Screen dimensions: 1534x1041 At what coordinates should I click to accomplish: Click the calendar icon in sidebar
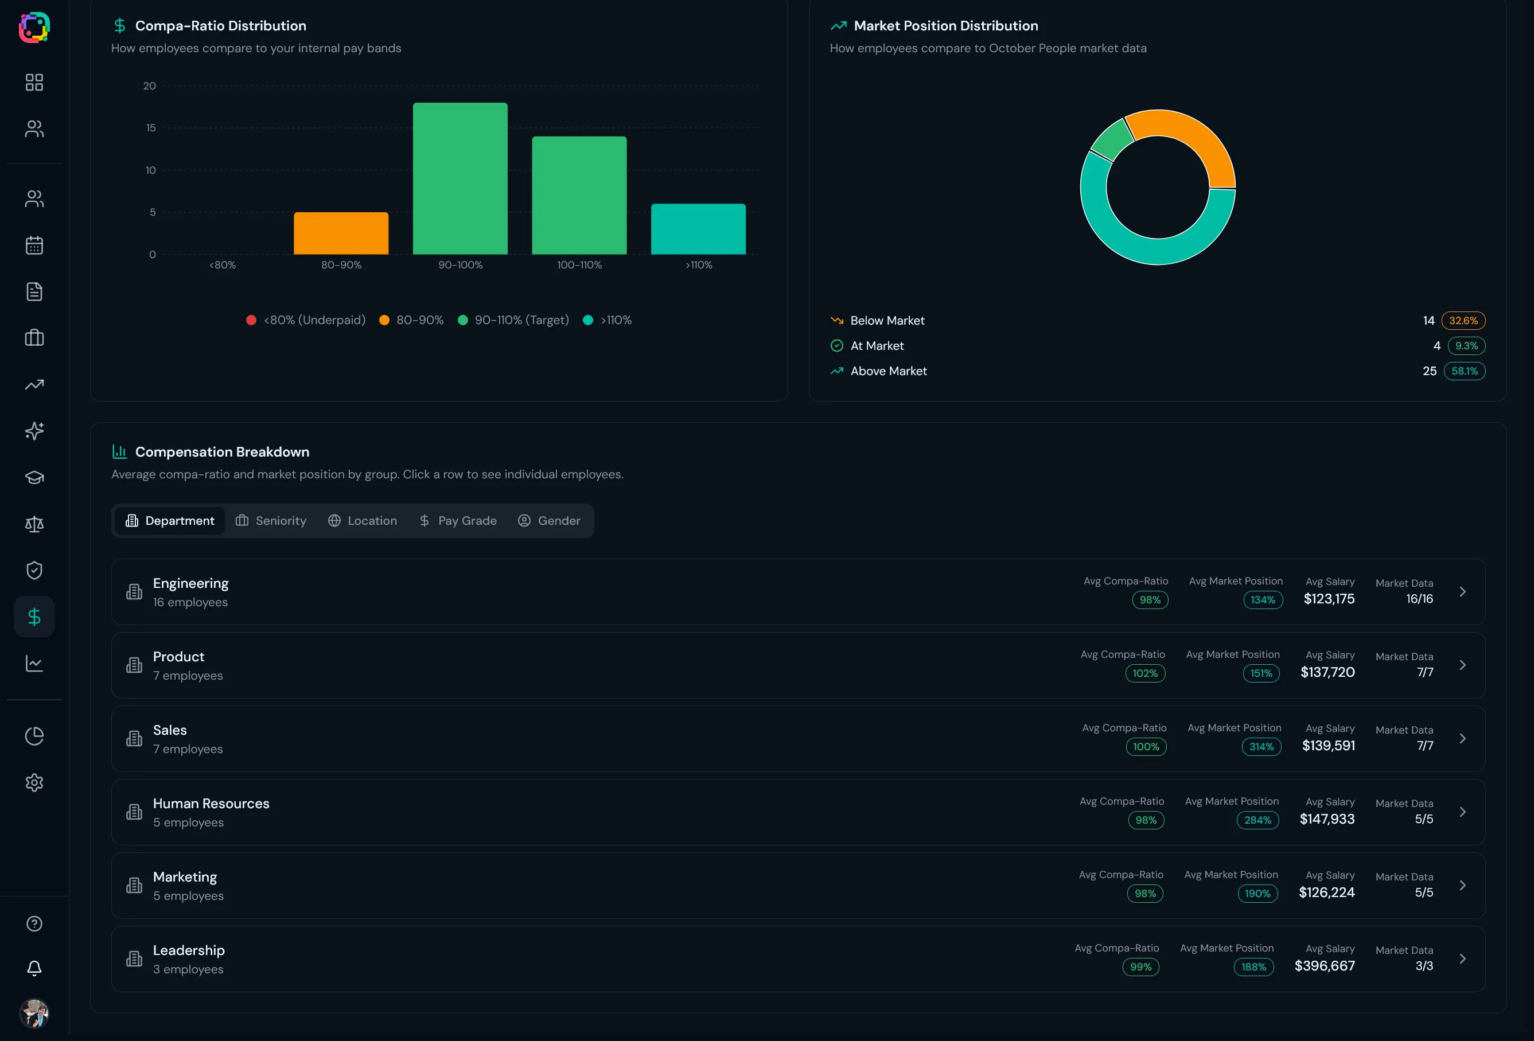click(x=34, y=245)
